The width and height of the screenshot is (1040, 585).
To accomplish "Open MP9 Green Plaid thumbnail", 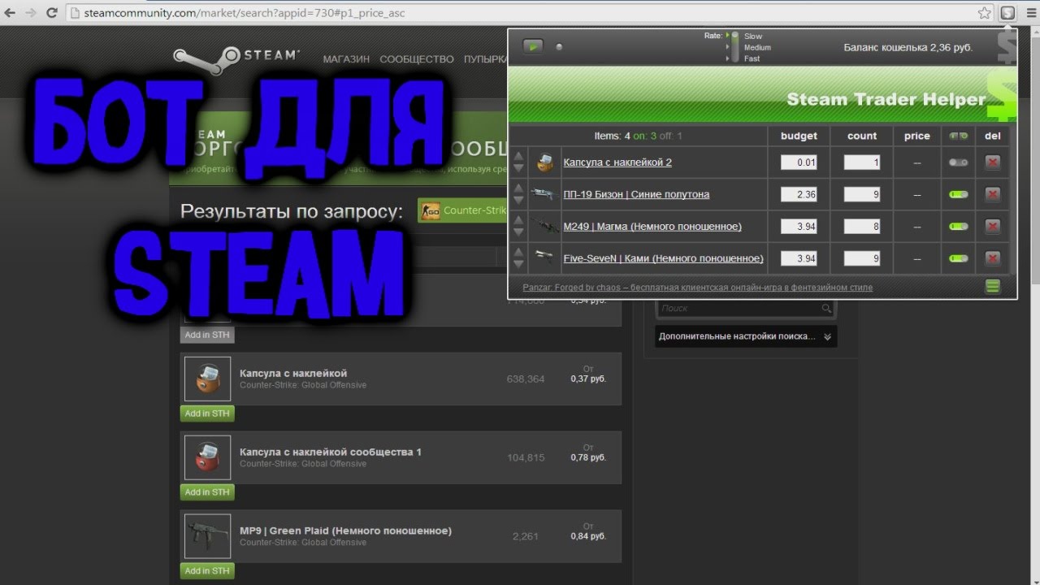I will click(207, 536).
